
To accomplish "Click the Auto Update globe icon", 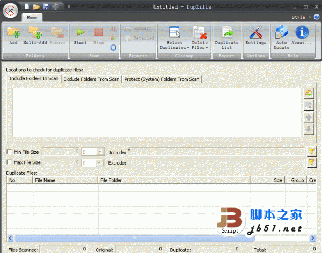I will tap(281, 38).
